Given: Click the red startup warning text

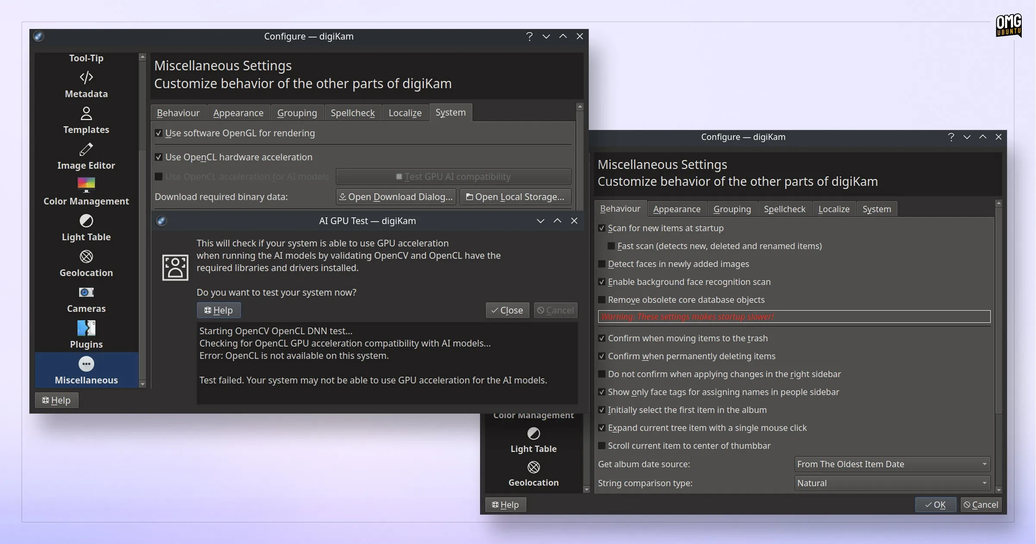Looking at the screenshot, I should coord(687,317).
